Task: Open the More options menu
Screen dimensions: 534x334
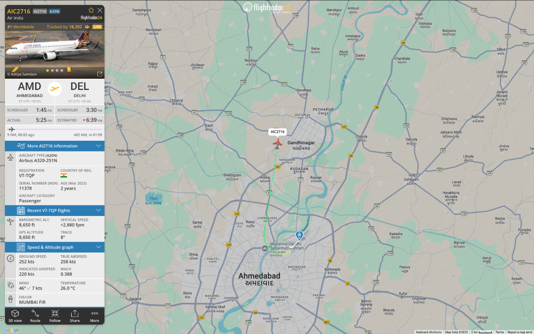Action: click(x=95, y=316)
